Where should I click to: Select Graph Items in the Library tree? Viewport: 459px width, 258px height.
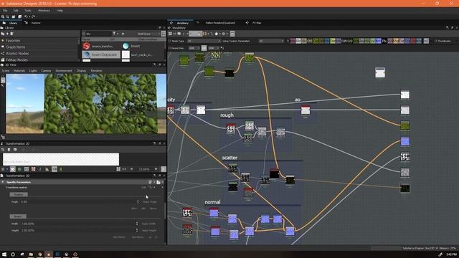coord(15,47)
